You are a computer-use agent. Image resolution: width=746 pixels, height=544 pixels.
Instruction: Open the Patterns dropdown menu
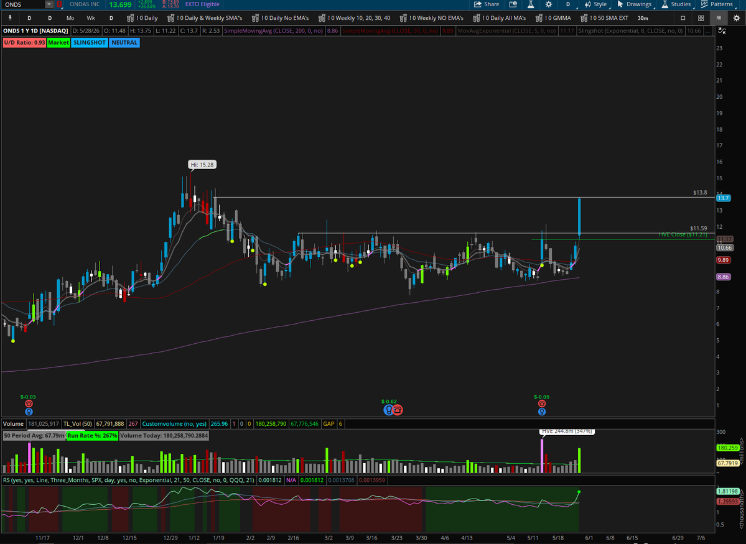[717, 4]
